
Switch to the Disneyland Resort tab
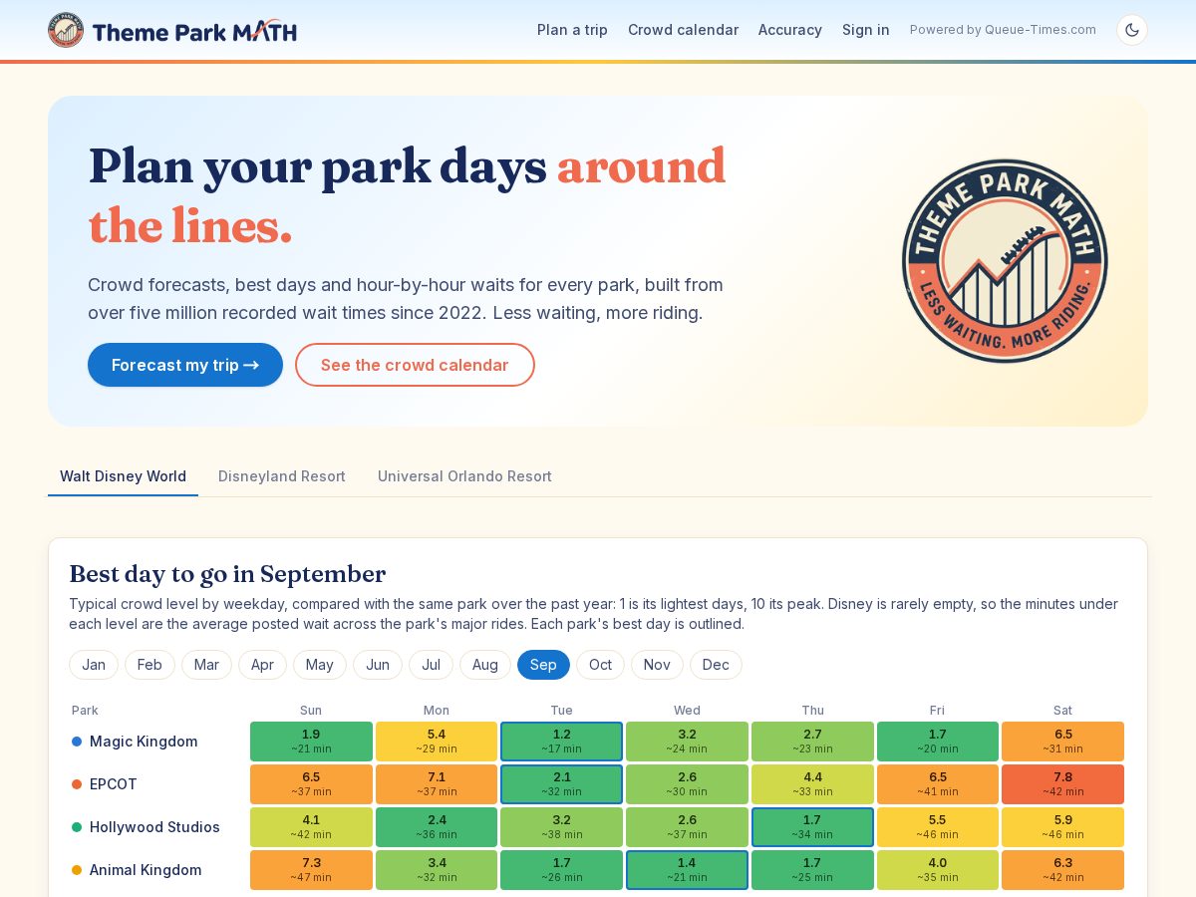pos(282,476)
